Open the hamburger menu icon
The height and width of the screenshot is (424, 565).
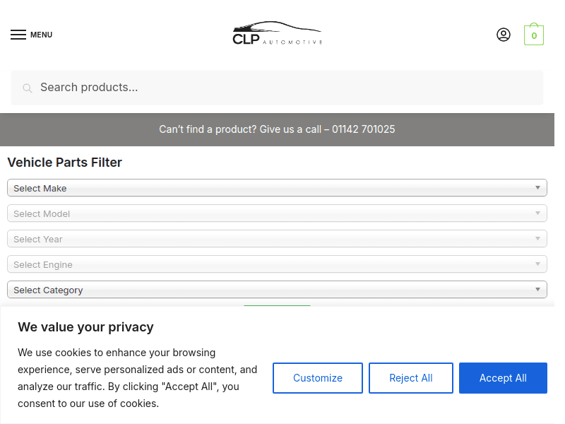click(18, 35)
